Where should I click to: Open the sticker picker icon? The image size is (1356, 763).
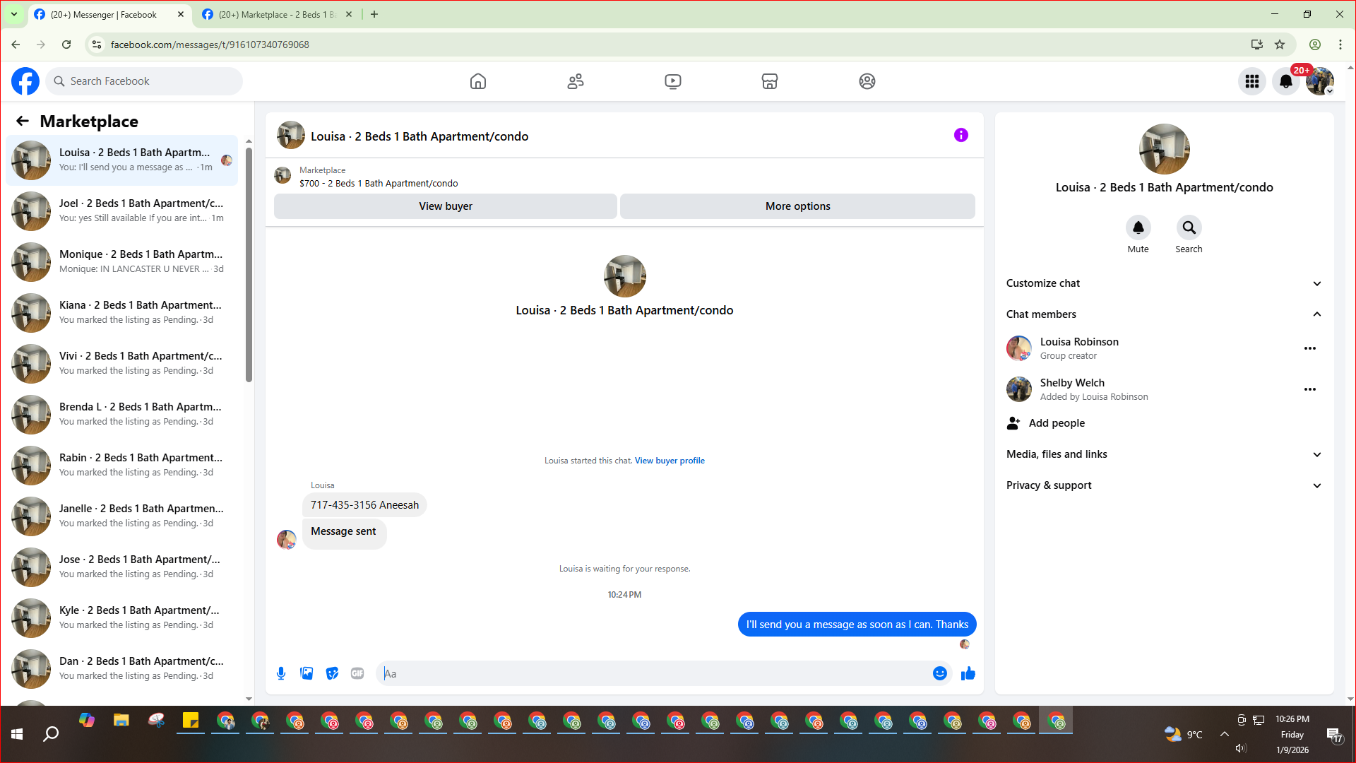click(332, 673)
